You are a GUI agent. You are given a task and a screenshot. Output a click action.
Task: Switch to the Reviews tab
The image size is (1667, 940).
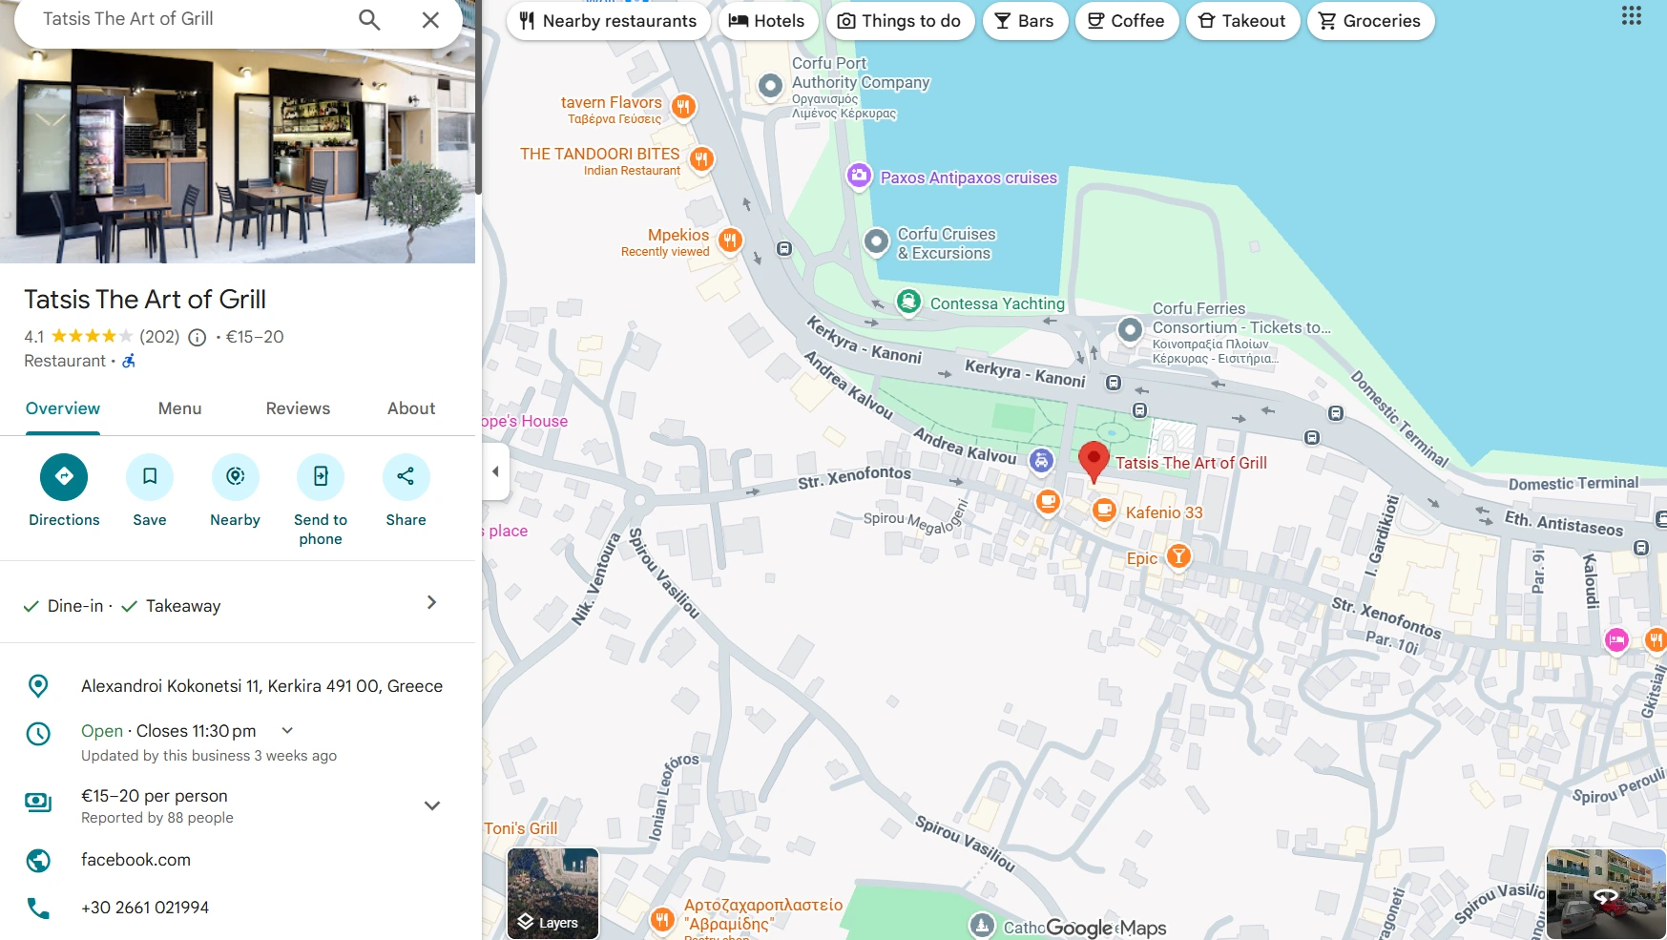click(x=298, y=408)
